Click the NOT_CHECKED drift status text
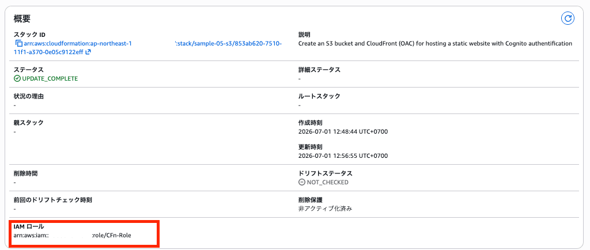Screen dimensions: 590x250 click(327, 183)
